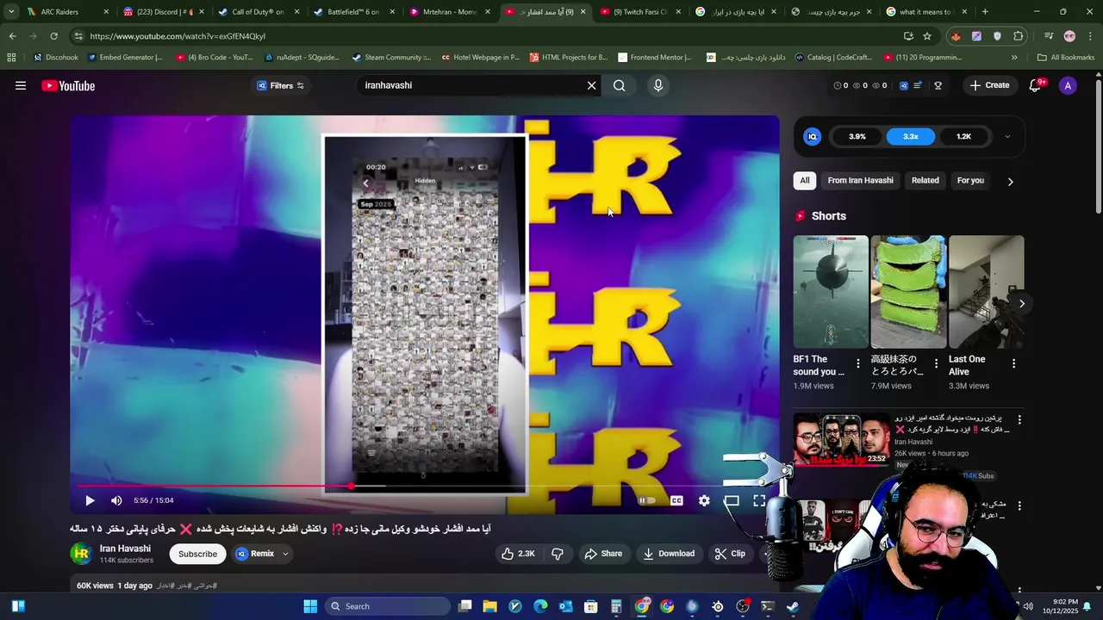Open options for the 23:52 video
The height and width of the screenshot is (620, 1103).
coord(1019,420)
